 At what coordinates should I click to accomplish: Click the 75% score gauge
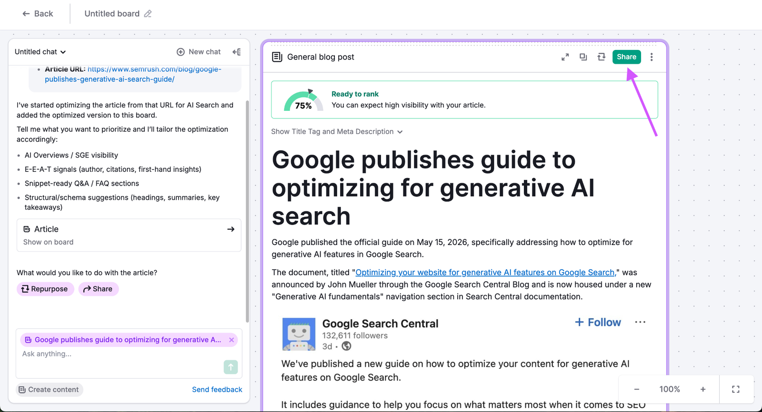tap(303, 100)
